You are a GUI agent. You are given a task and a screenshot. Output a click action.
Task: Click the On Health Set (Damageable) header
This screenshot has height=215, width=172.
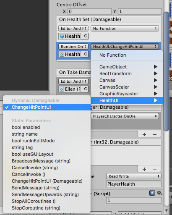coord(109,19)
